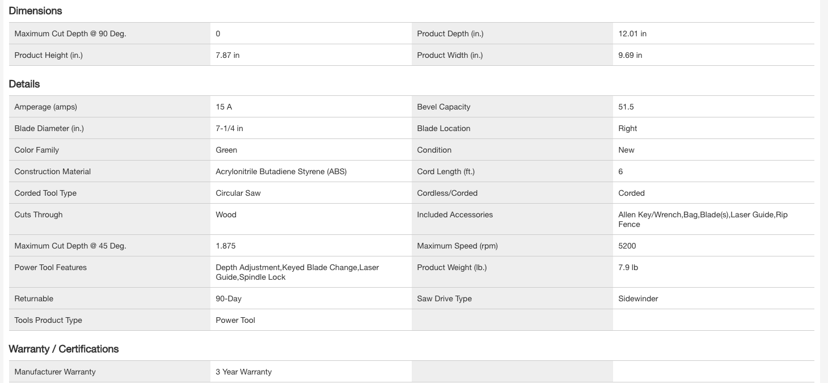Click the Amperage value 15 A
This screenshot has height=383, width=828.
[x=223, y=107]
